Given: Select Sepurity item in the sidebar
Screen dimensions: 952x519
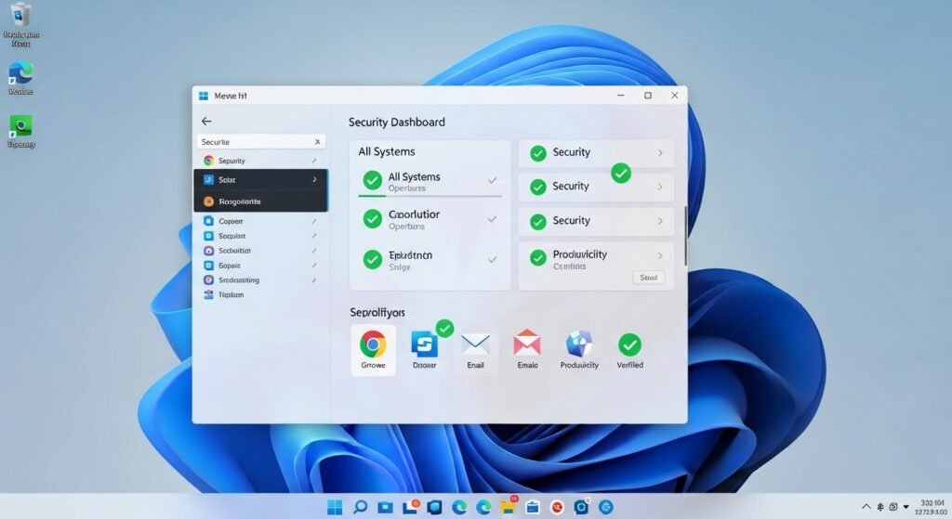Looking at the screenshot, I should coord(231,161).
